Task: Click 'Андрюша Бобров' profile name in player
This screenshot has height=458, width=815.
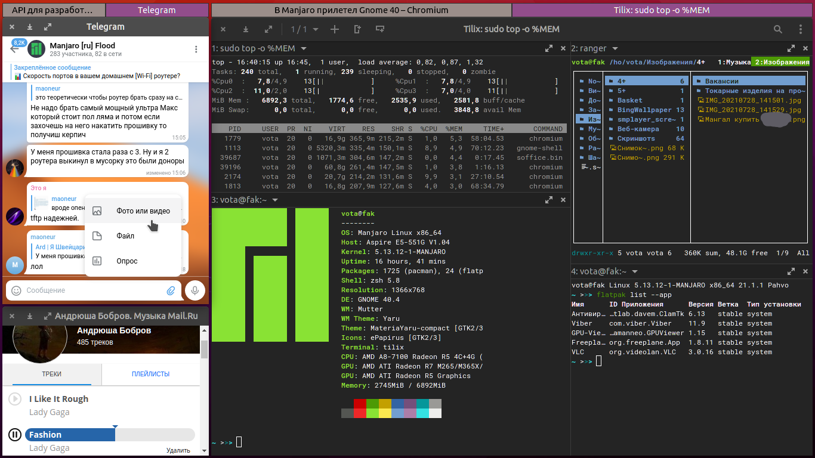Action: (x=114, y=330)
